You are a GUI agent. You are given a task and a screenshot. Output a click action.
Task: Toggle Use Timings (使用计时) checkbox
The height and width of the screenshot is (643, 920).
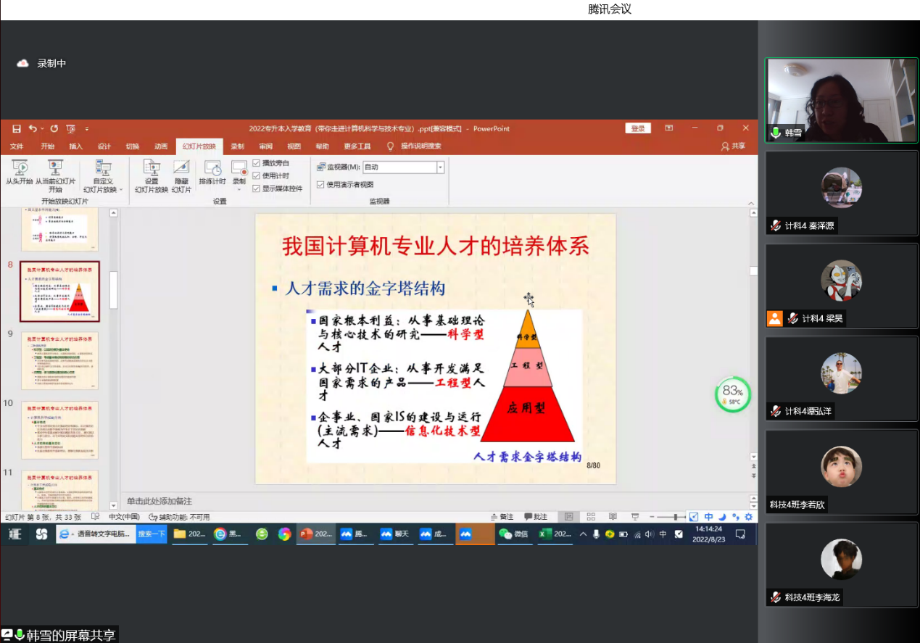256,176
